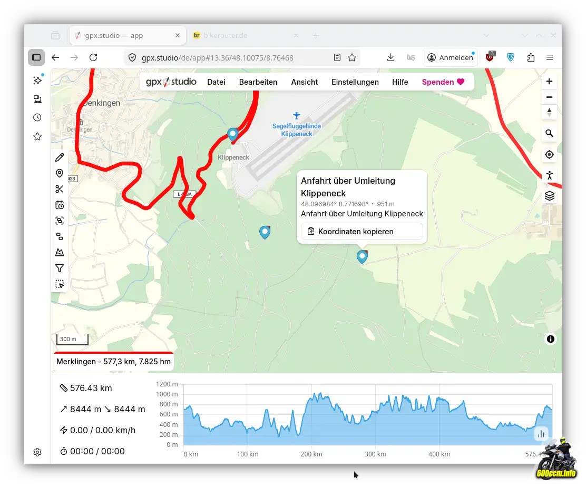Open the Datei menu
Viewport: 586px width, 488px height.
[x=216, y=82]
